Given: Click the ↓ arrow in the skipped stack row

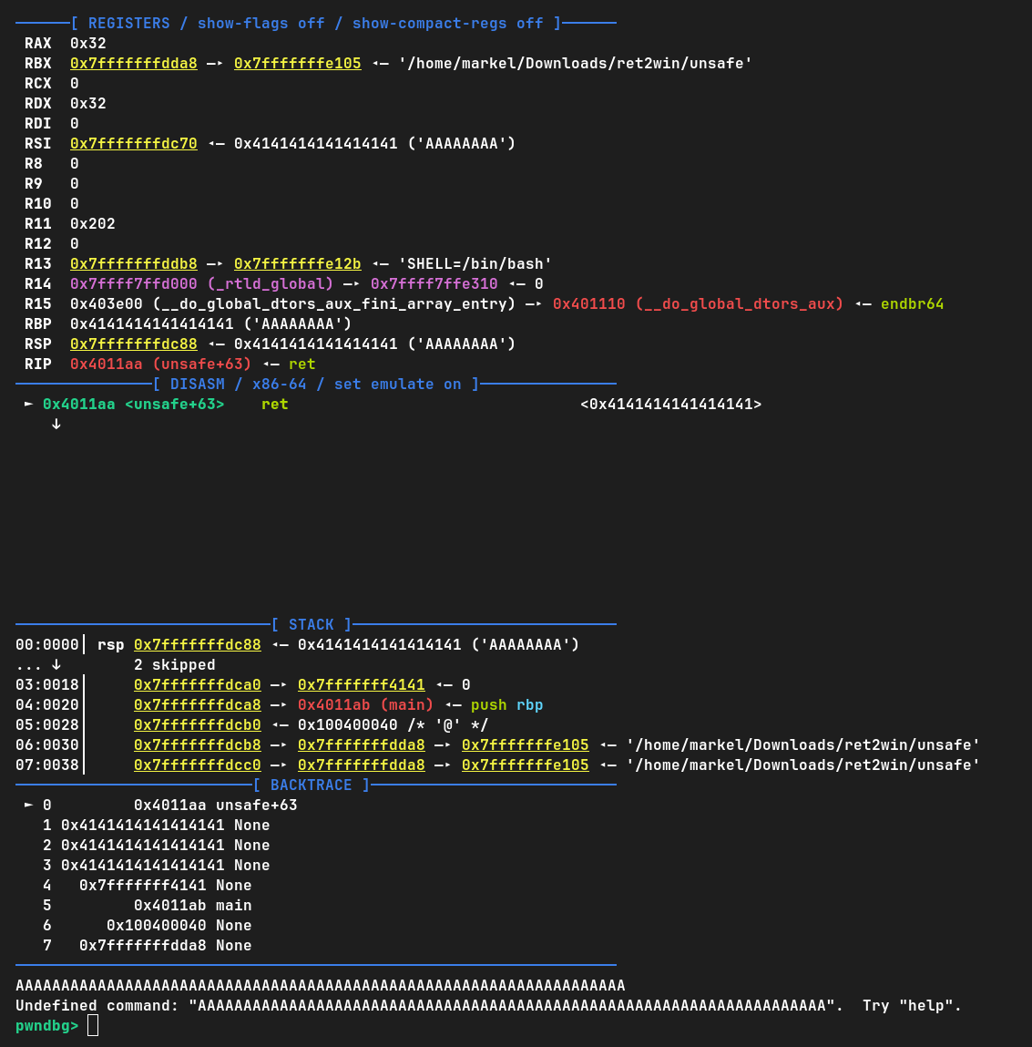Looking at the screenshot, I should [56, 664].
